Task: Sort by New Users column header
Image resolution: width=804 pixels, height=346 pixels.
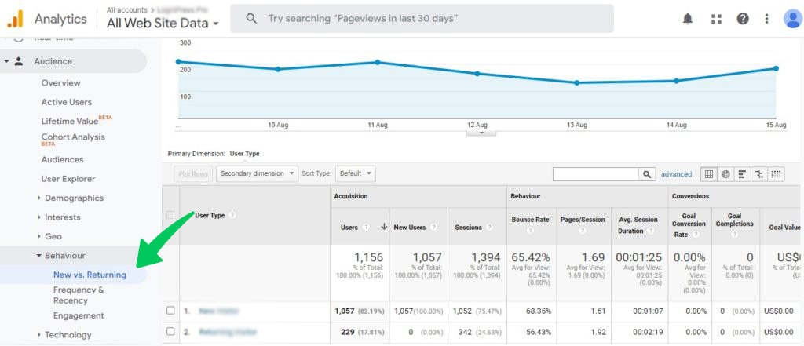Action: [x=410, y=227]
